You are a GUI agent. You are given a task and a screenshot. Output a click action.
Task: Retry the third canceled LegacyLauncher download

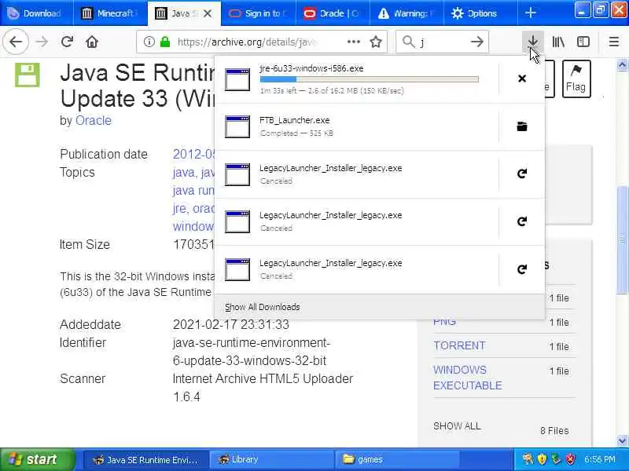point(522,269)
